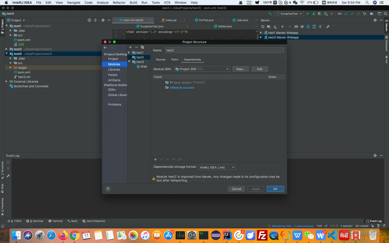Collapse test3 in the Project tree

[x=6, y=54]
